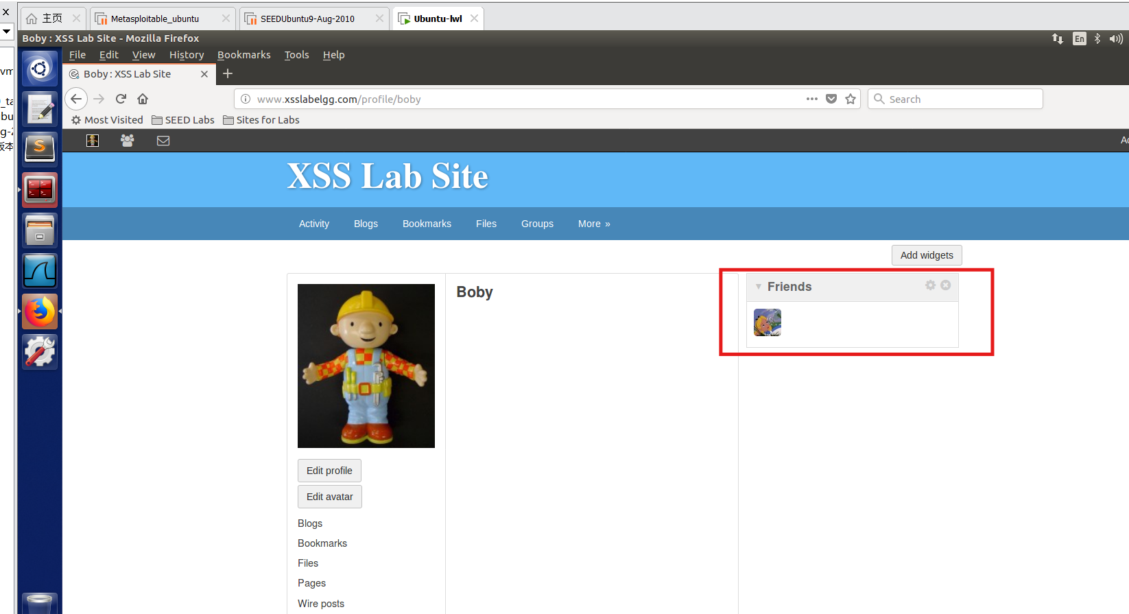Click the forward navigation arrow

click(x=99, y=99)
